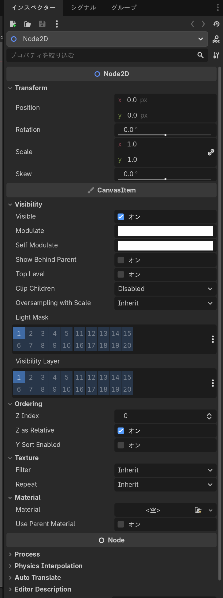The image size is (223, 598).
Task: Toggle Light Mask layer 20
Action: [127, 345]
